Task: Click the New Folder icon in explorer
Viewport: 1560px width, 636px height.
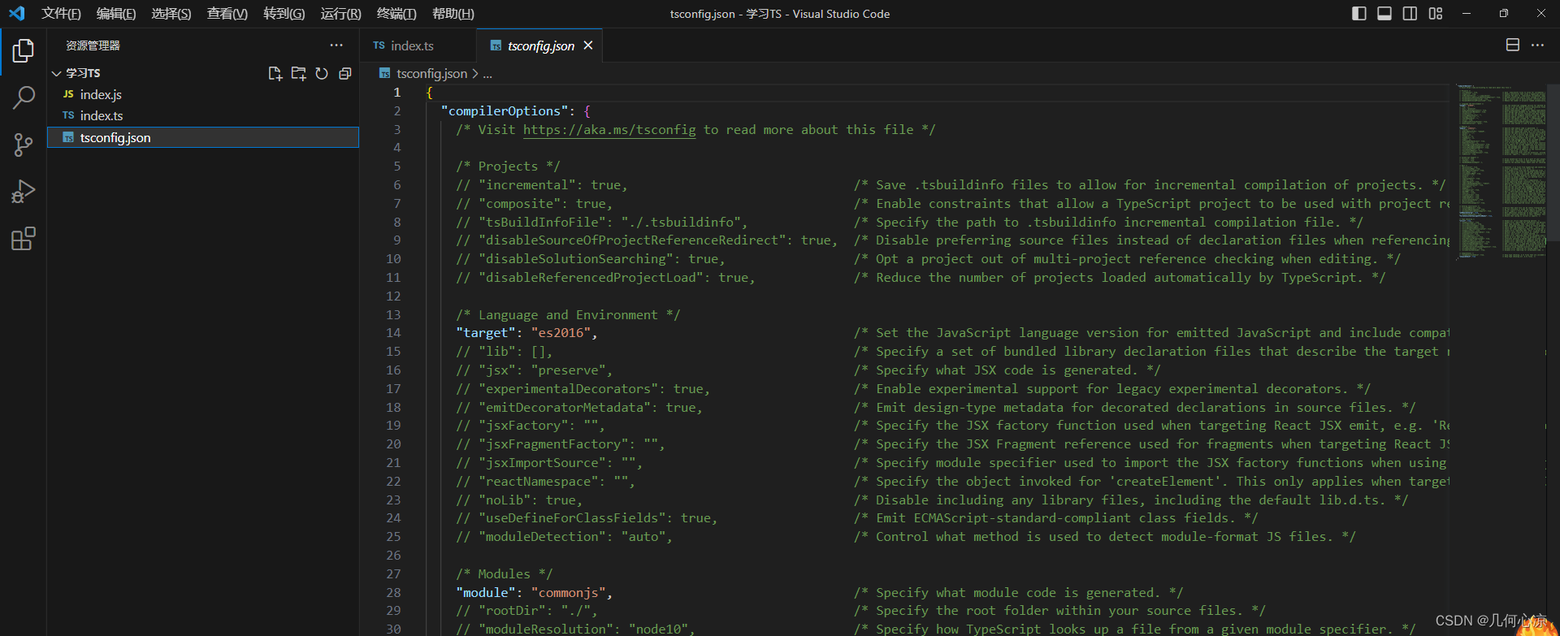Action: click(x=299, y=73)
